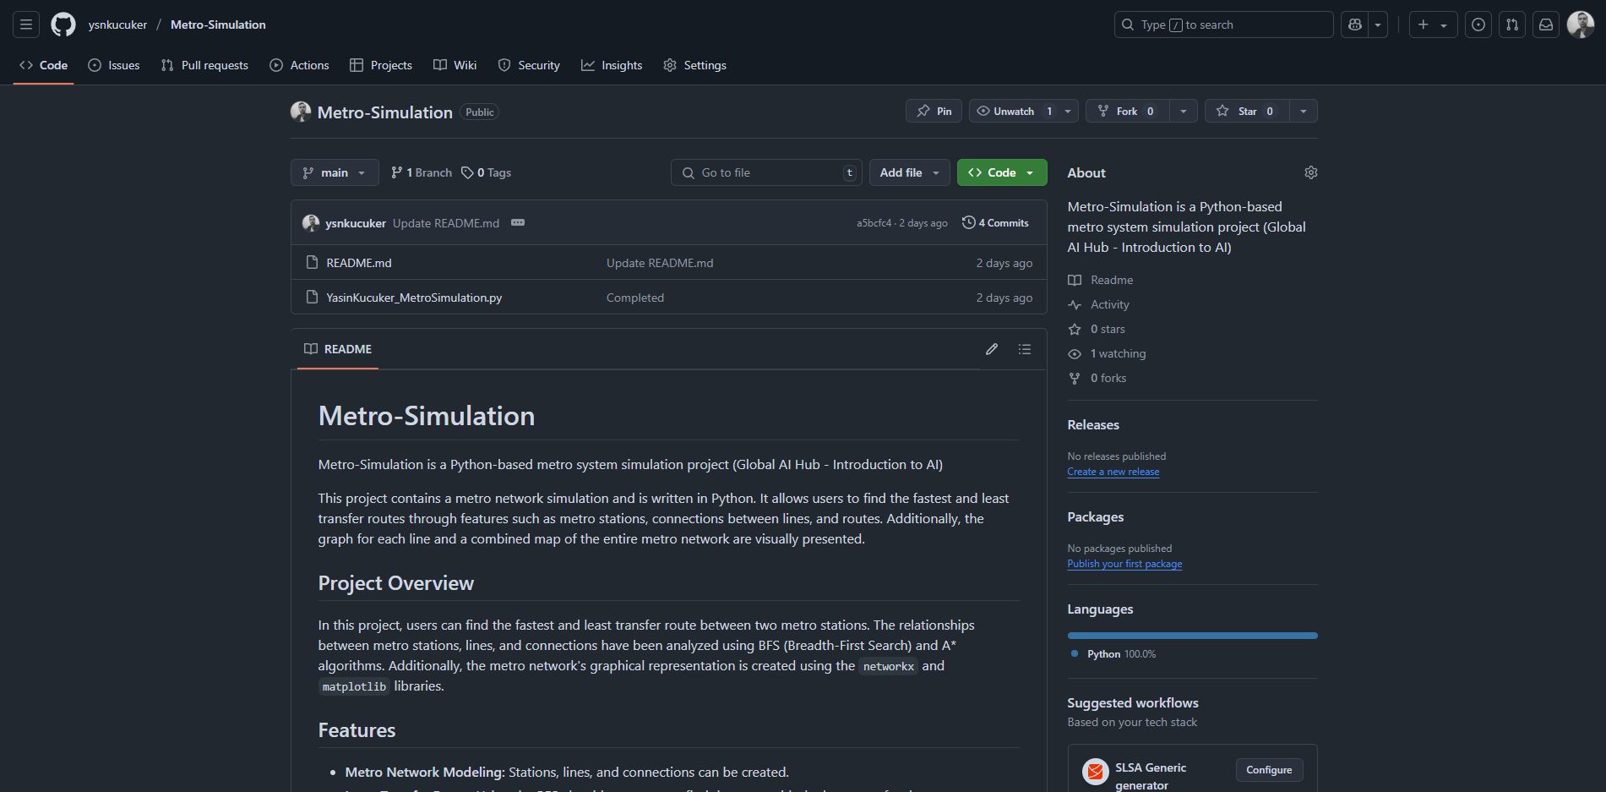Click the Python language bar

(x=1191, y=636)
